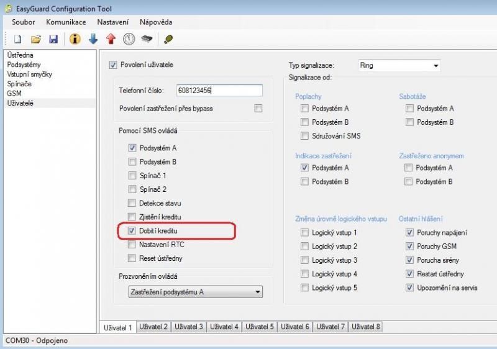
Task: Click the memory chip toolbar icon
Action: pos(147,39)
